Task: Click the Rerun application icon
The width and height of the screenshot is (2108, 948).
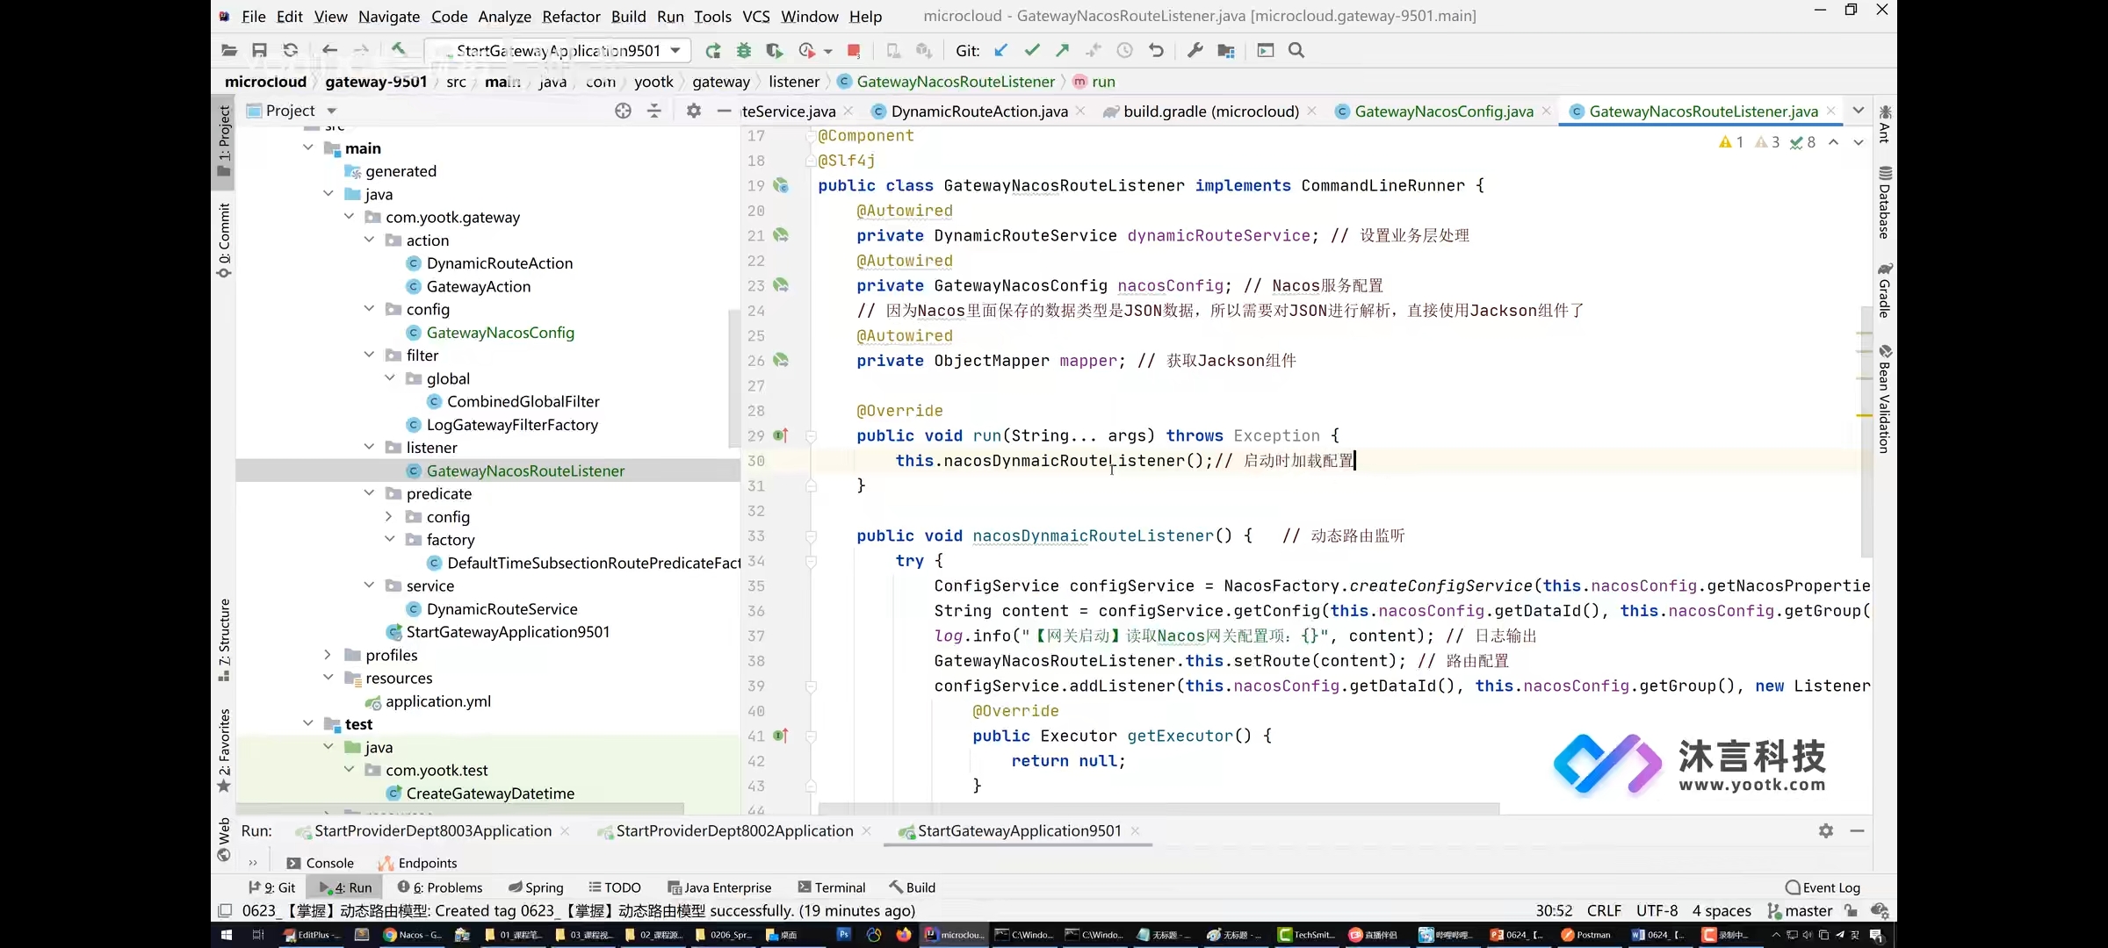Action: click(713, 50)
